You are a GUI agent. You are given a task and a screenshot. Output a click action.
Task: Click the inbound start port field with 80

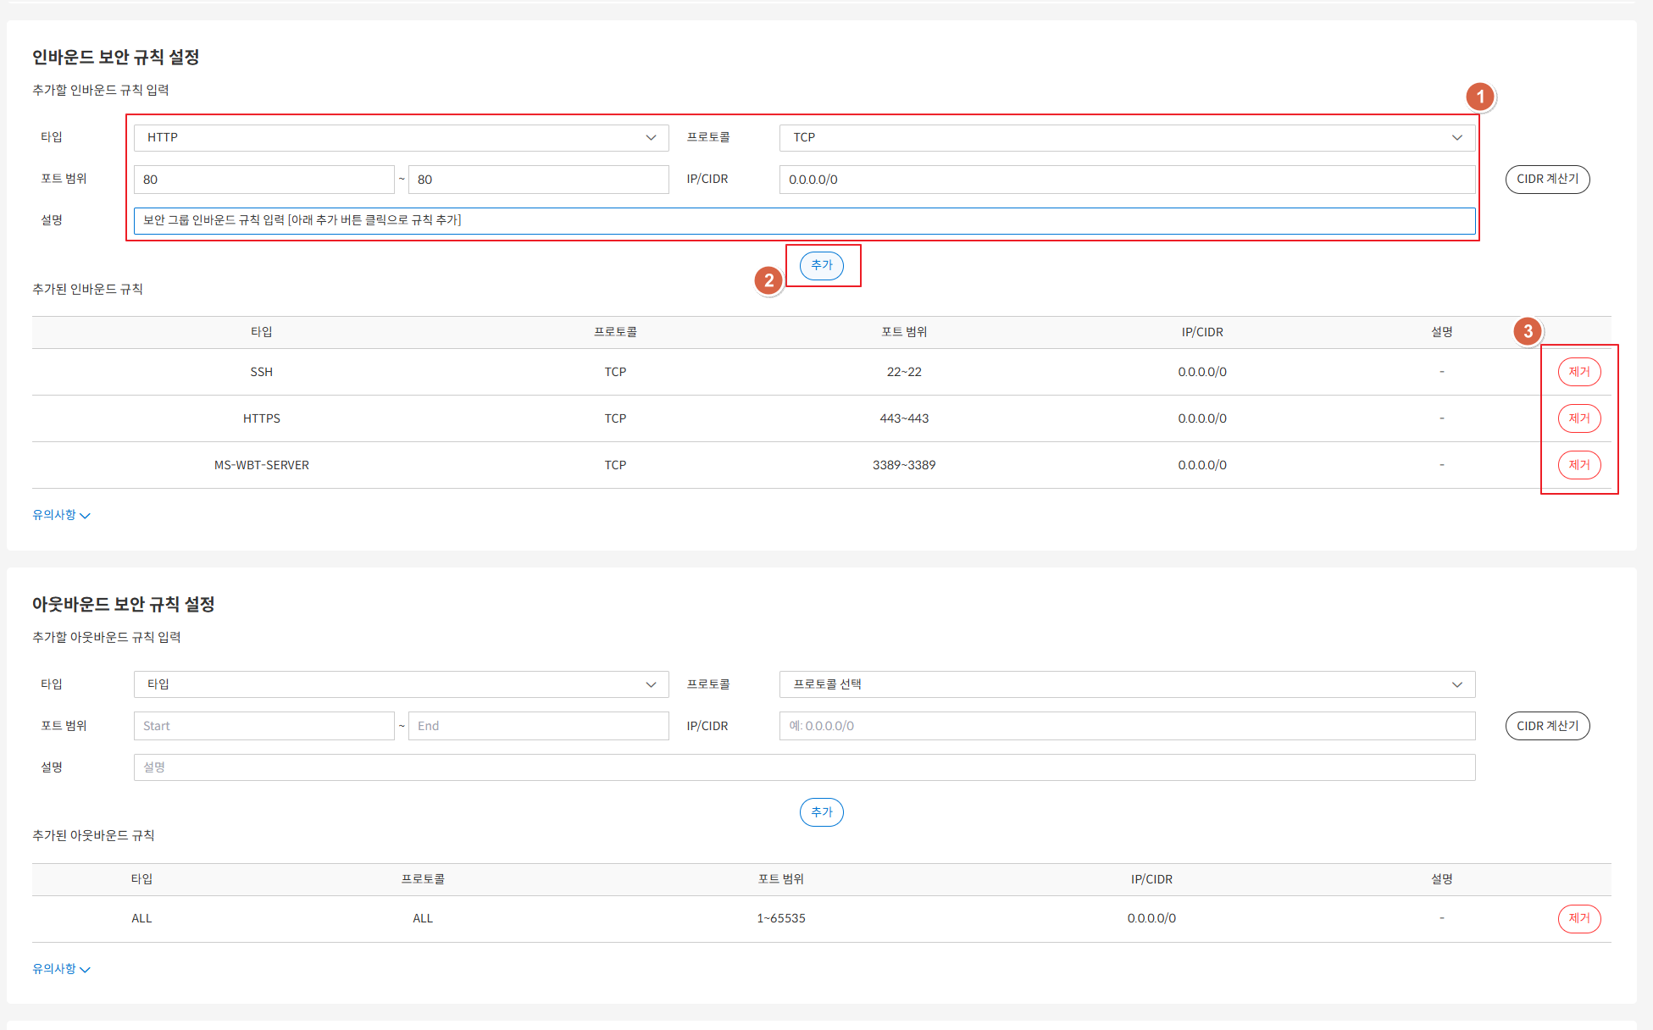[263, 180]
